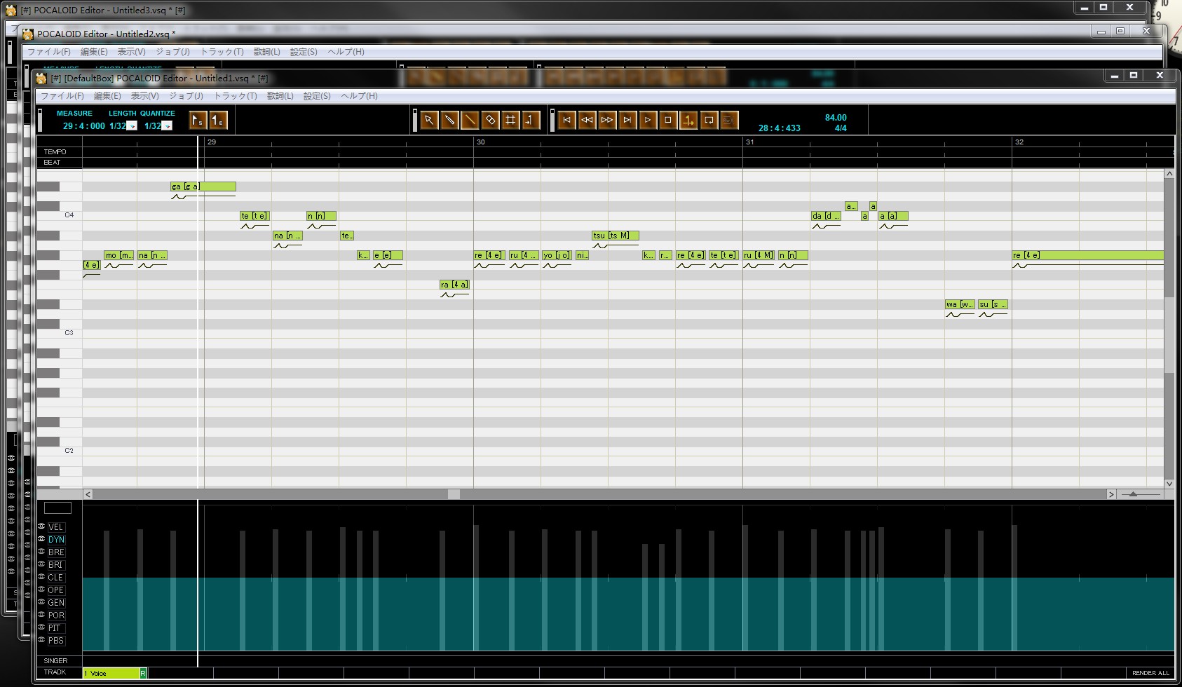The width and height of the screenshot is (1182, 687).
Task: Select the pencil tool
Action: (449, 121)
